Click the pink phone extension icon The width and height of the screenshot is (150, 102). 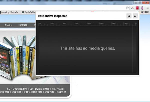coord(142,8)
